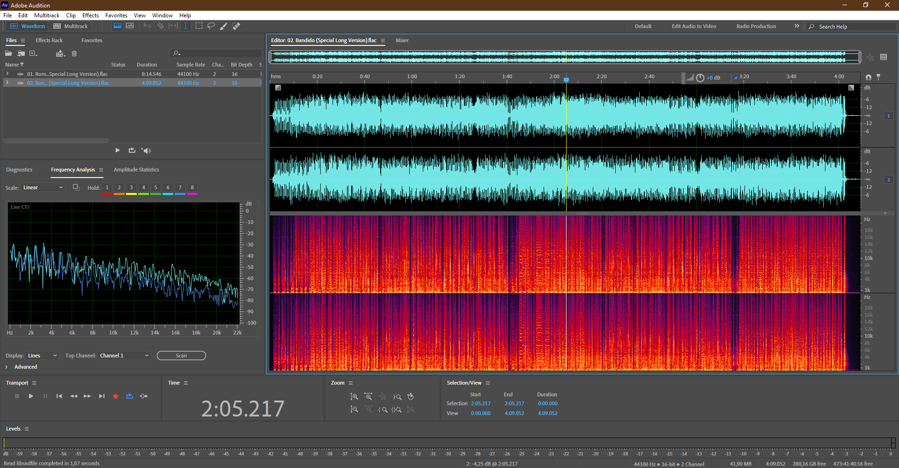Toggle auto-play in the Files panel
Image resolution: width=899 pixels, height=468 pixels.
click(x=147, y=150)
